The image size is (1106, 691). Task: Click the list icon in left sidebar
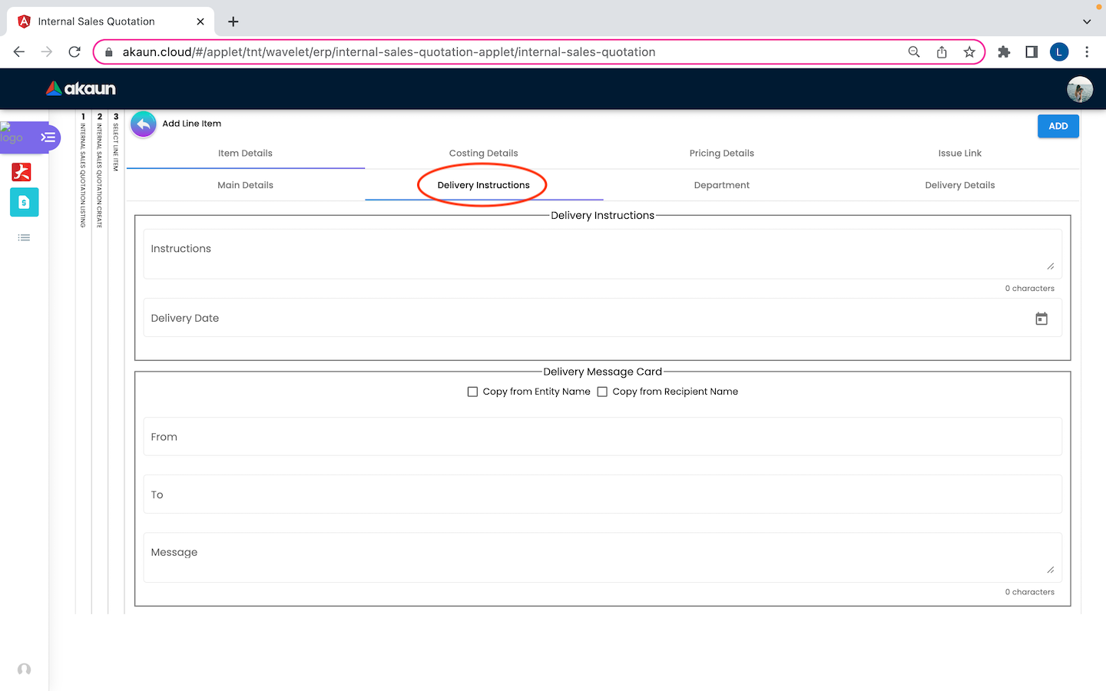pyautogui.click(x=24, y=238)
